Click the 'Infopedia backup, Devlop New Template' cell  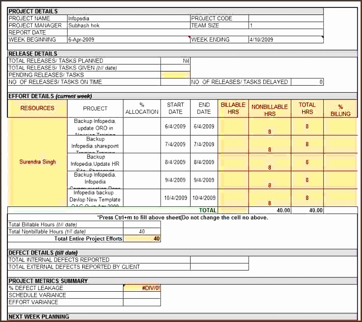coord(95,198)
